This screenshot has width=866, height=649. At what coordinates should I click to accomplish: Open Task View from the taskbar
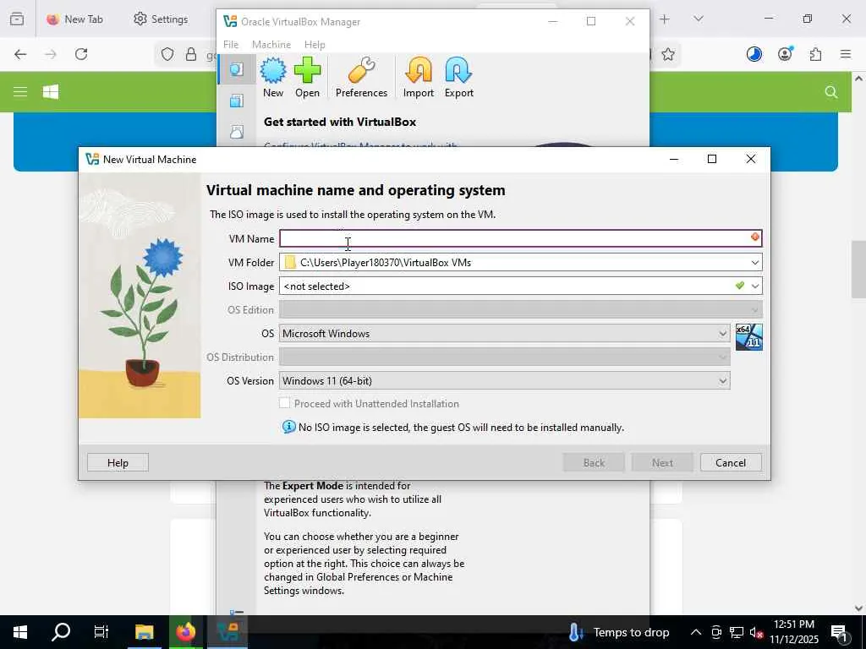pos(101,632)
